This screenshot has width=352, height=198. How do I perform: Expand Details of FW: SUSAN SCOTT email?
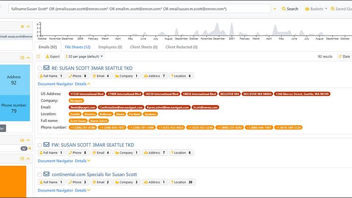point(83,161)
